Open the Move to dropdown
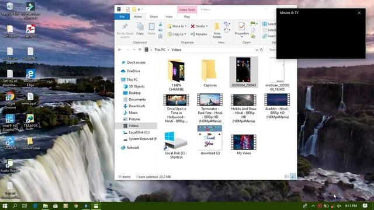Image resolution: width=374 pixels, height=210 pixels. [177, 26]
